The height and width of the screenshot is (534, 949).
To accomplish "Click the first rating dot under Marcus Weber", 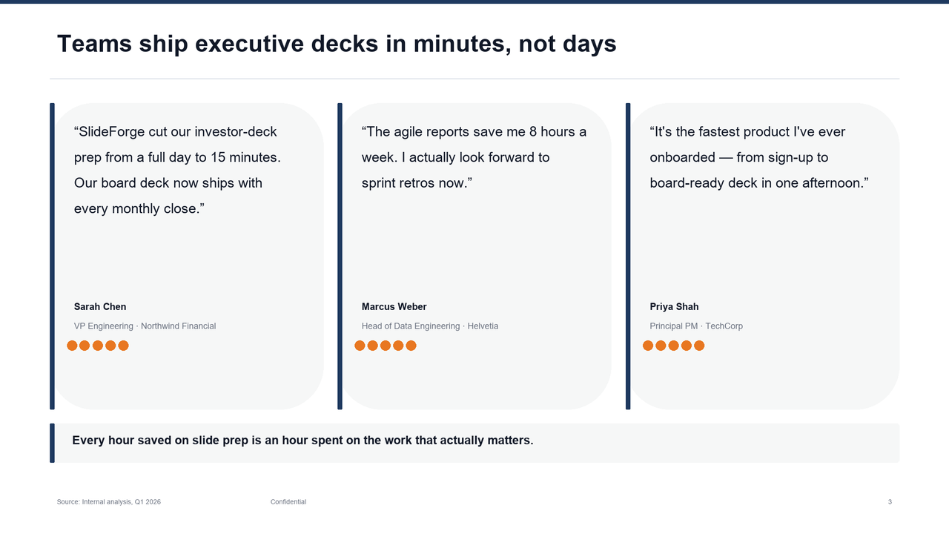I will 360,346.
